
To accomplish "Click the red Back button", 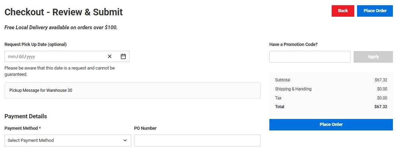I will [343, 11].
